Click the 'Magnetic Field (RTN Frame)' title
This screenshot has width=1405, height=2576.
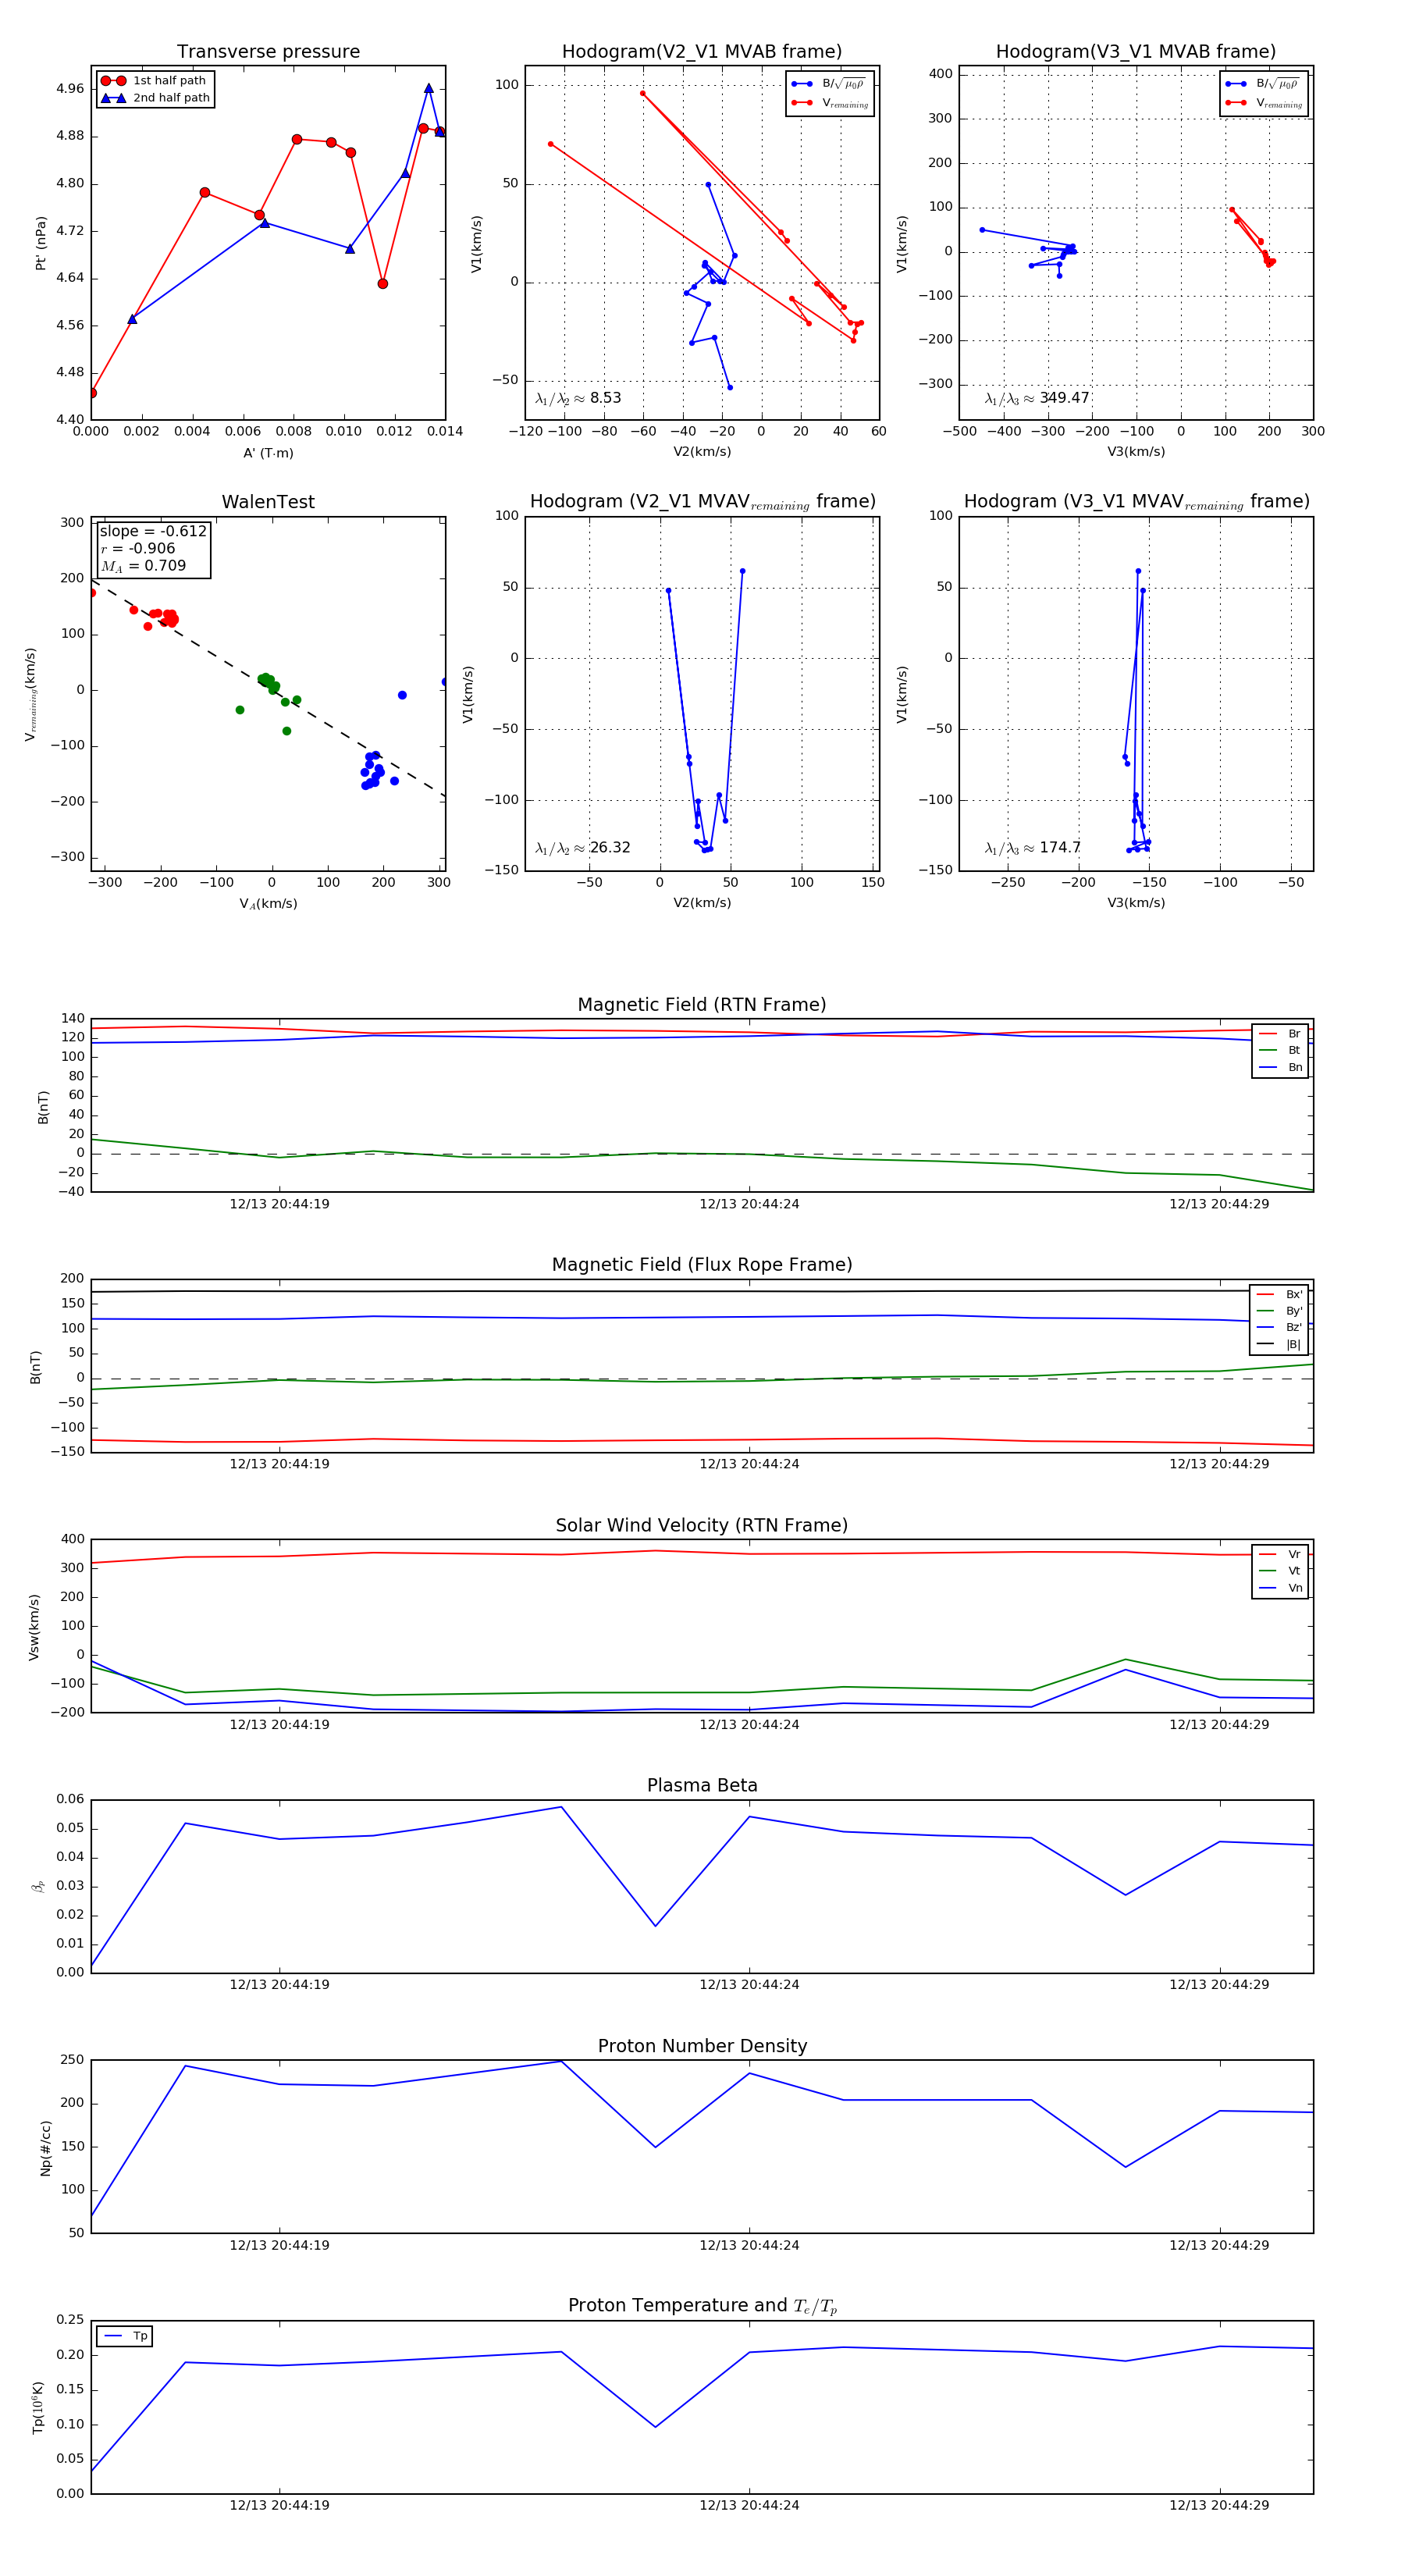click(x=702, y=1005)
